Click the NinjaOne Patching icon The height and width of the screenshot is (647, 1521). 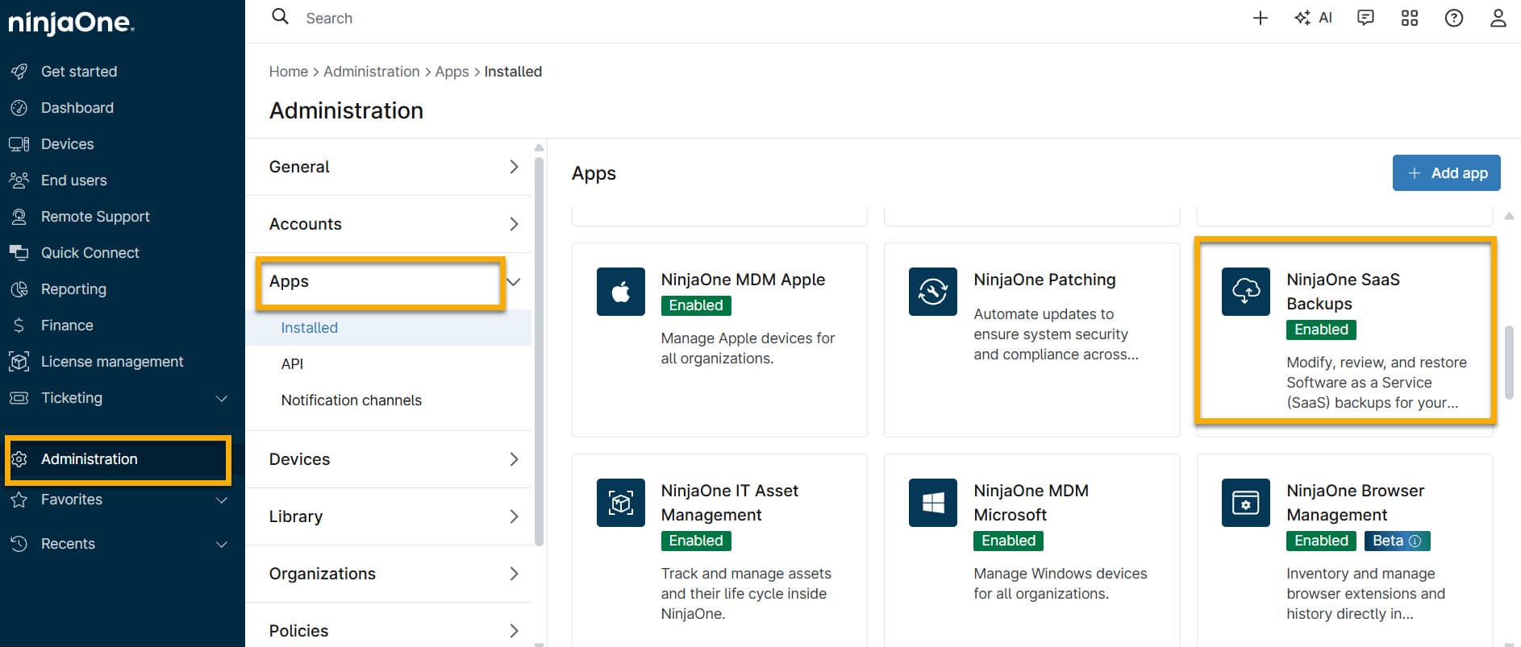(x=933, y=292)
